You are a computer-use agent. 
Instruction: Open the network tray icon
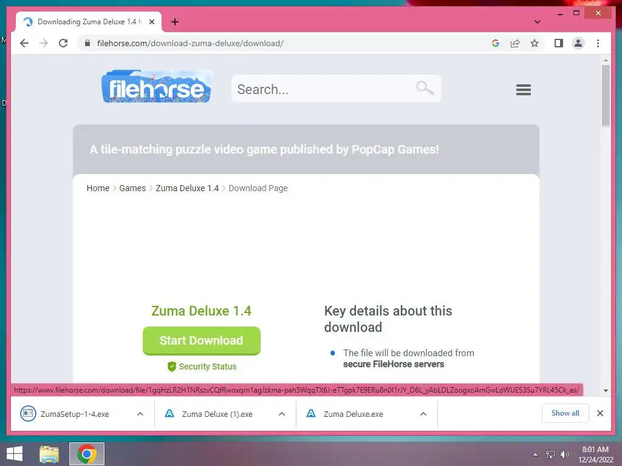point(550,454)
